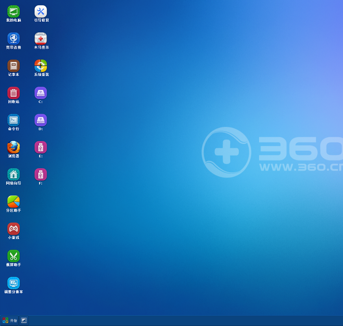Open the 开始 start menu button

tap(10, 320)
